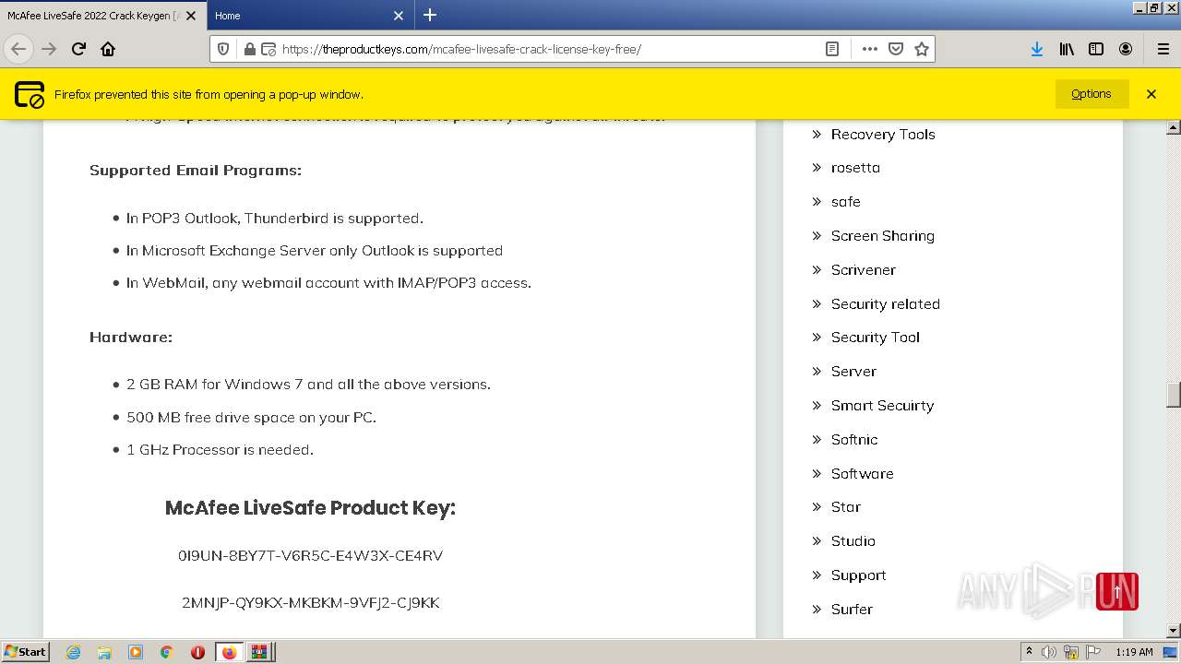Open pop-up blocker Options button
1181x664 pixels.
(x=1092, y=94)
